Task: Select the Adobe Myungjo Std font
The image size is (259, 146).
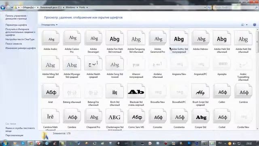Action: (72, 63)
